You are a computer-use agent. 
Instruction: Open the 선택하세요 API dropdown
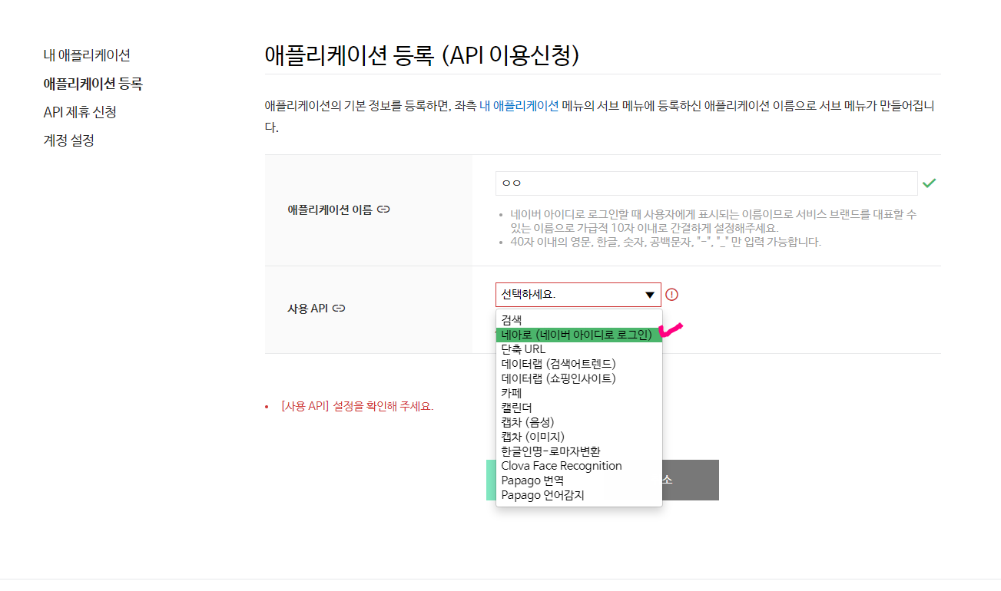coord(578,295)
